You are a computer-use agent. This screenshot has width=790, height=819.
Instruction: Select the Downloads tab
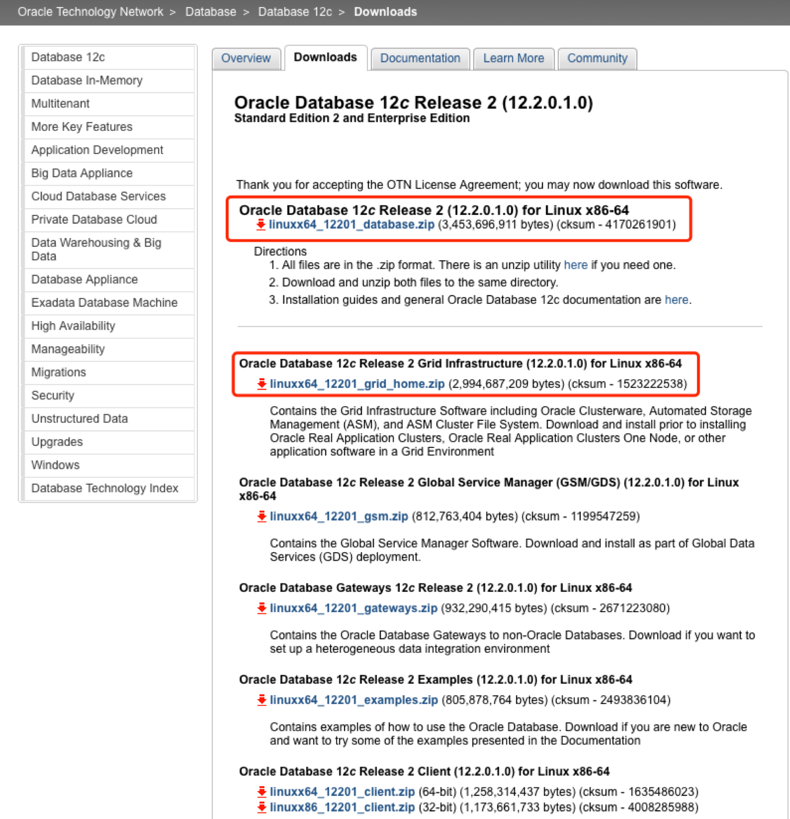tap(325, 57)
